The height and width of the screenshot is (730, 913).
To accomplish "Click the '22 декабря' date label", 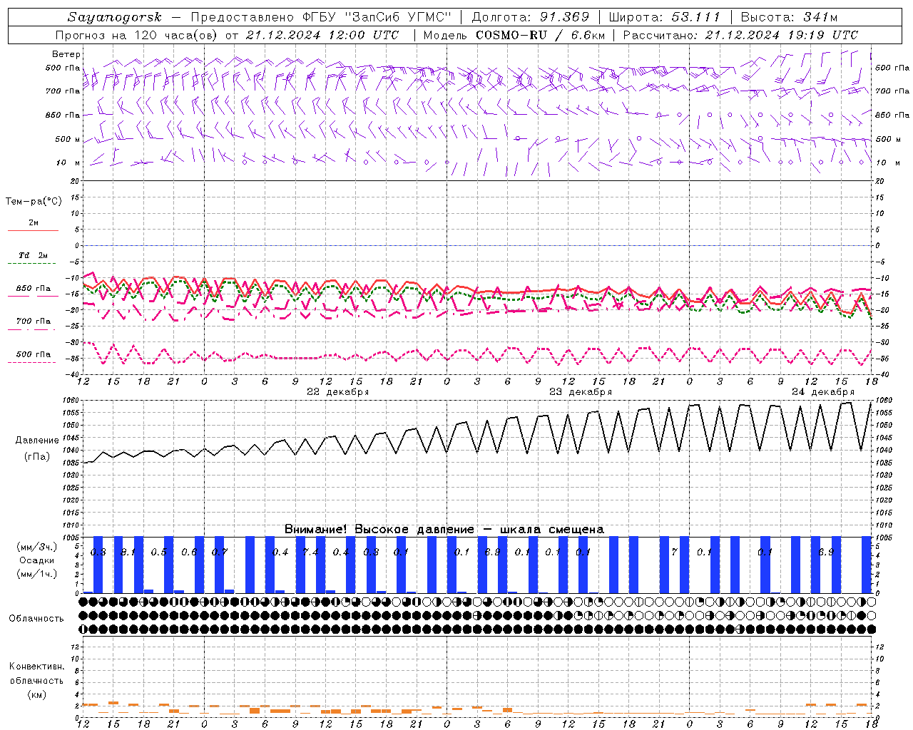I will coord(337,392).
